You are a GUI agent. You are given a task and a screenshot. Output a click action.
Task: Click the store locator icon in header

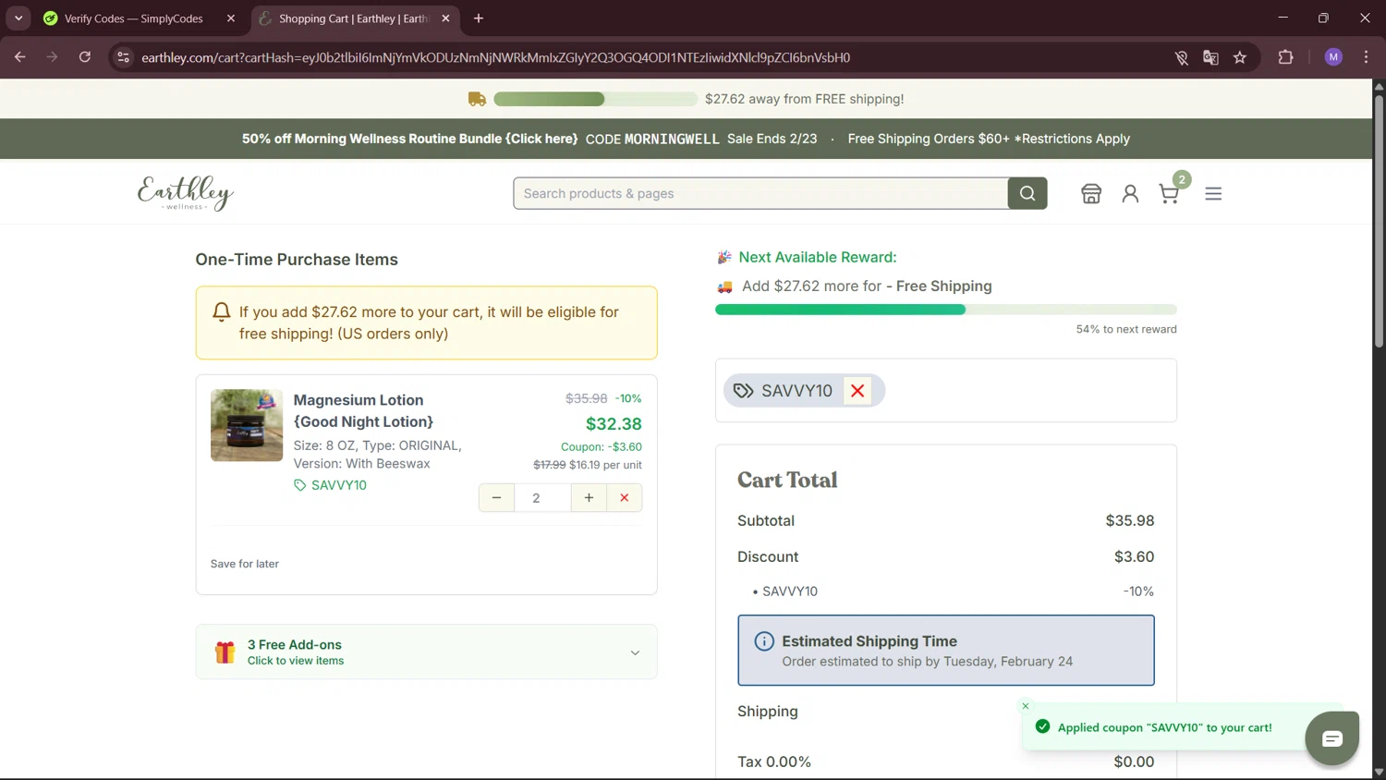(x=1091, y=193)
